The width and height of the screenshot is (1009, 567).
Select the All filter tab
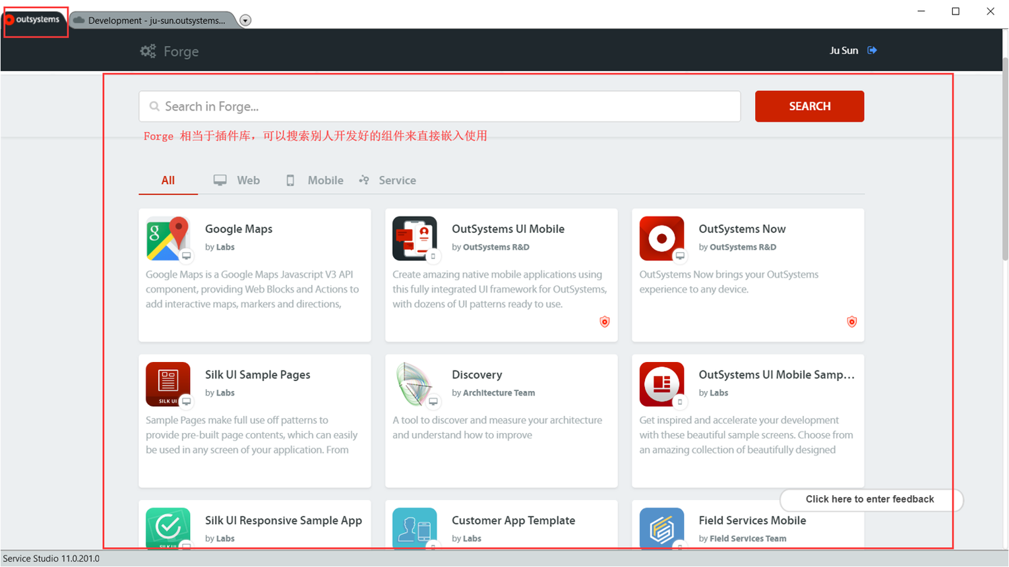click(x=168, y=180)
